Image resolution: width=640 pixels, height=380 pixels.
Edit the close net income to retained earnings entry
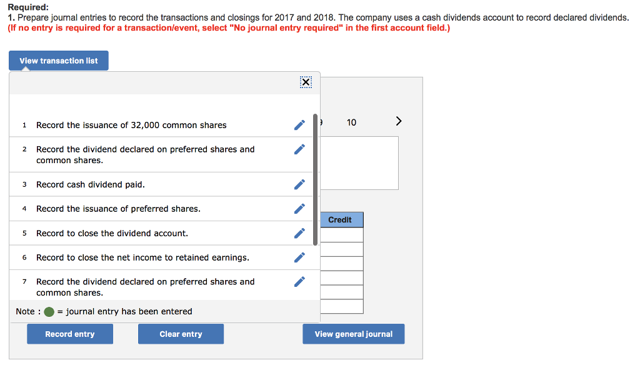click(x=299, y=257)
